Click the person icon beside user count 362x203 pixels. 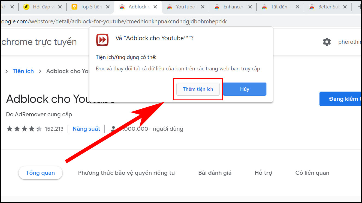113,128
